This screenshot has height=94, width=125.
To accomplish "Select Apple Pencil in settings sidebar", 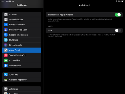I will [22, 50].
